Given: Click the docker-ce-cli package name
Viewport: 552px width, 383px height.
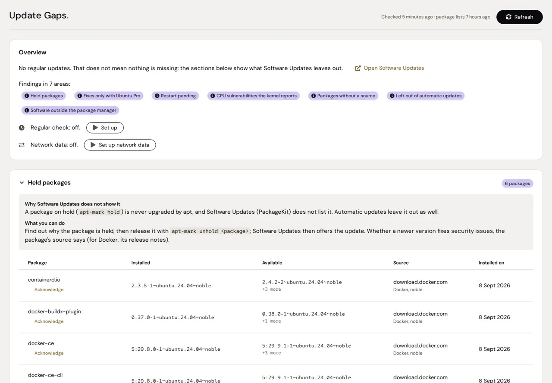Looking at the screenshot, I should coord(45,375).
